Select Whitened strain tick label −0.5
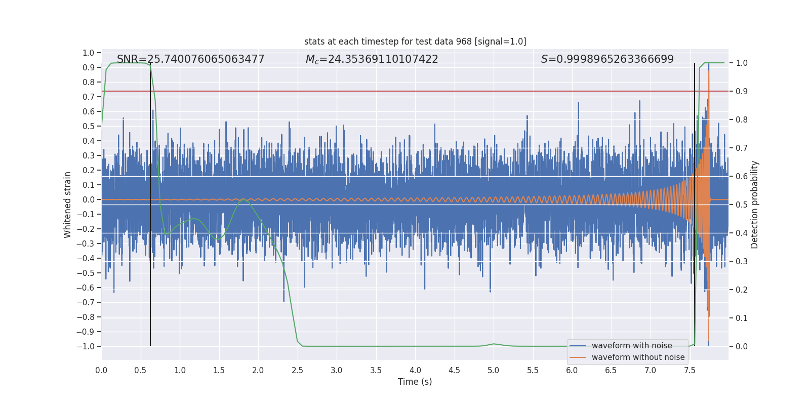Screen dimensions: 810x405 click(86, 273)
